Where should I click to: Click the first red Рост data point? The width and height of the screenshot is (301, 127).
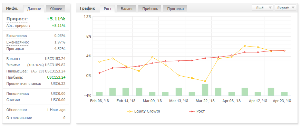pos(99,73)
